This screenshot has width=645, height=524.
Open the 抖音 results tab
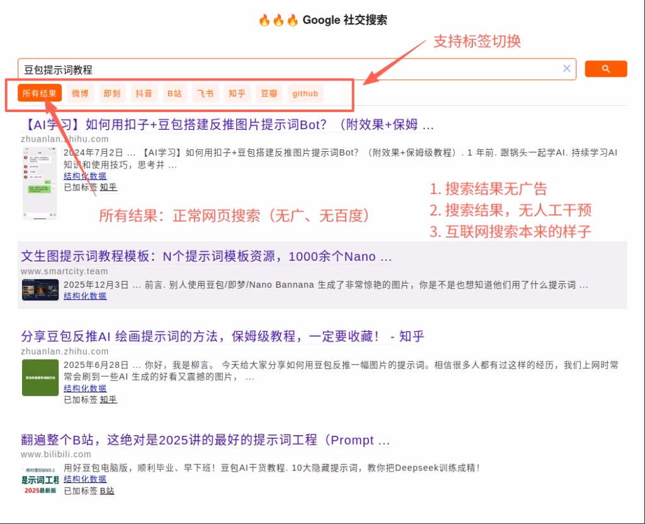pos(144,93)
